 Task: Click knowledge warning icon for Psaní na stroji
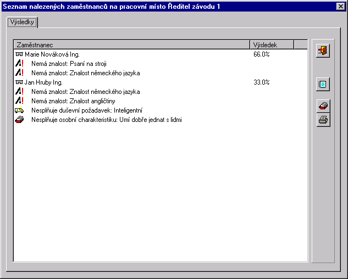[19, 64]
